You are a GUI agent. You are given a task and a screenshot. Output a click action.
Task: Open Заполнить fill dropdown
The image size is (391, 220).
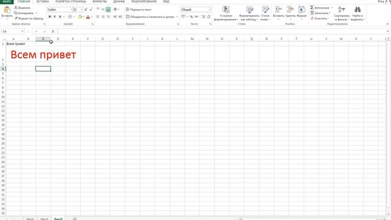point(320,13)
